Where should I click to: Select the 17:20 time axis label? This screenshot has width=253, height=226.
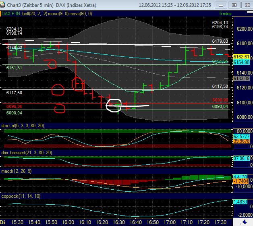[203, 222]
